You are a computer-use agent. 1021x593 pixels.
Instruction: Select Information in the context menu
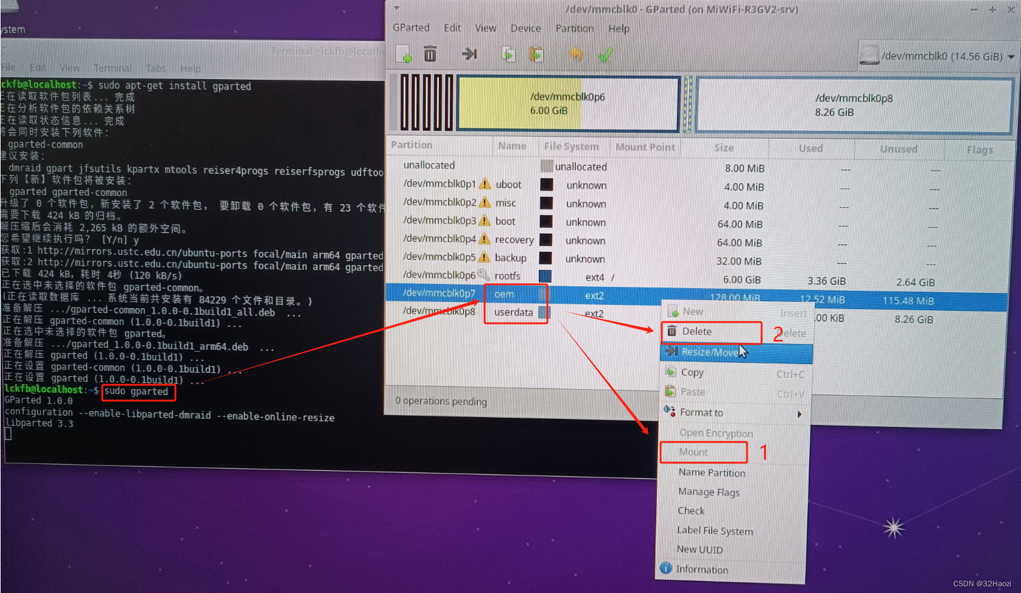pyautogui.click(x=701, y=569)
